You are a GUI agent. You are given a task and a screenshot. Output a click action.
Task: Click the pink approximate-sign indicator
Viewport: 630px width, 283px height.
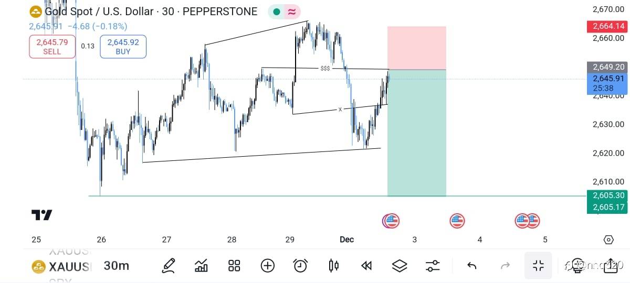[x=292, y=12]
